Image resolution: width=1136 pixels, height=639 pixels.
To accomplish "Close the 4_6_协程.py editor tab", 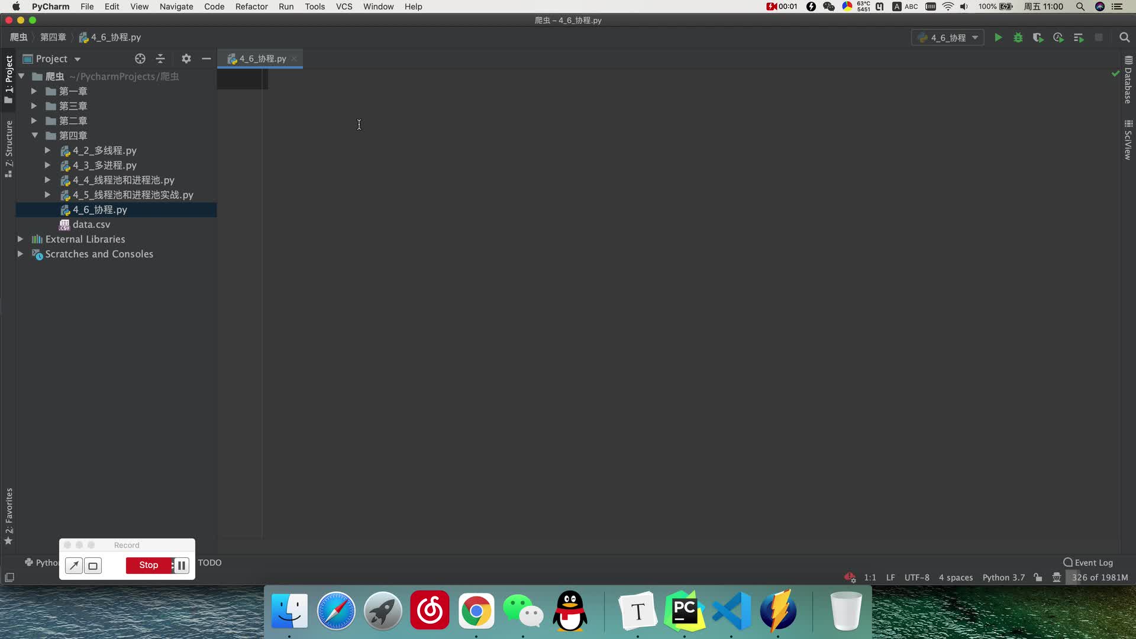I will click(x=294, y=59).
